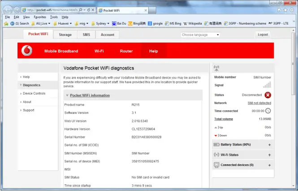
Task: Open the AU_Live favorites folder dropdown
Action: pyautogui.click(x=41, y=24)
